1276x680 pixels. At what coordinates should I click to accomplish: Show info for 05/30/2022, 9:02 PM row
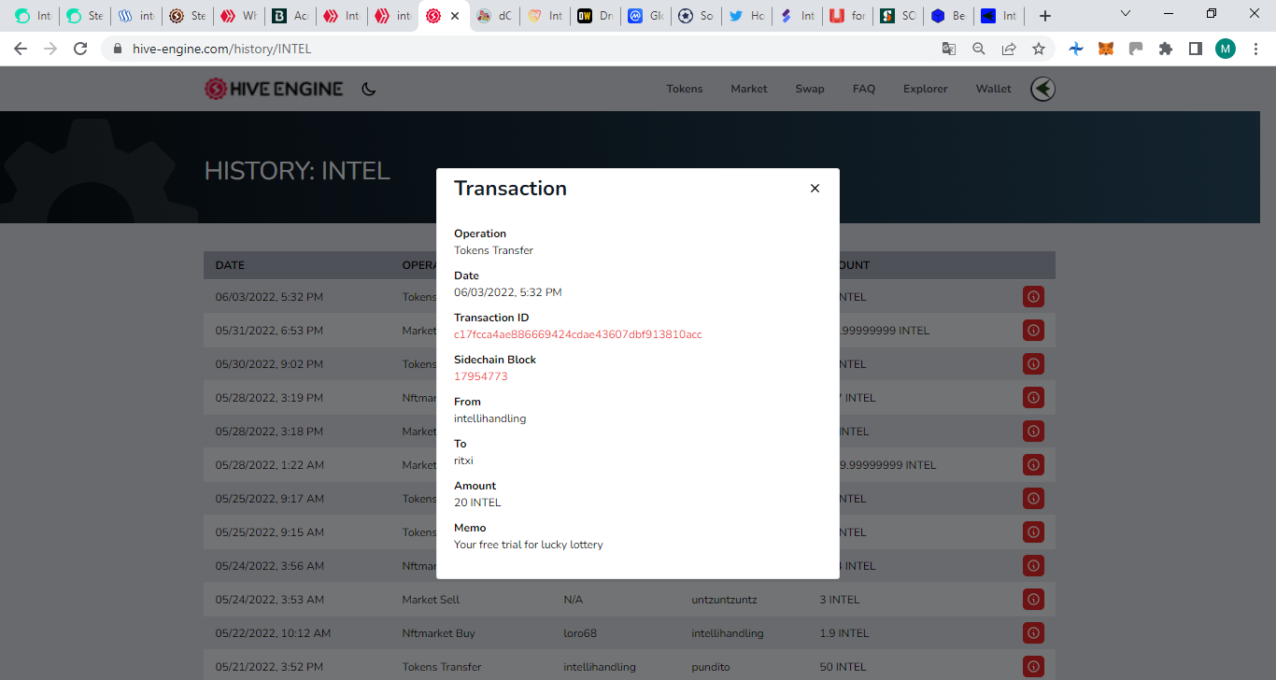1033,363
